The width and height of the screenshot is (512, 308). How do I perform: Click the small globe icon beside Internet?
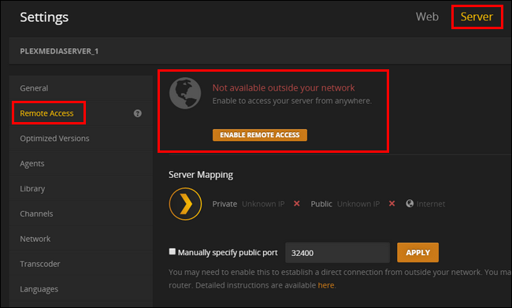(410, 203)
